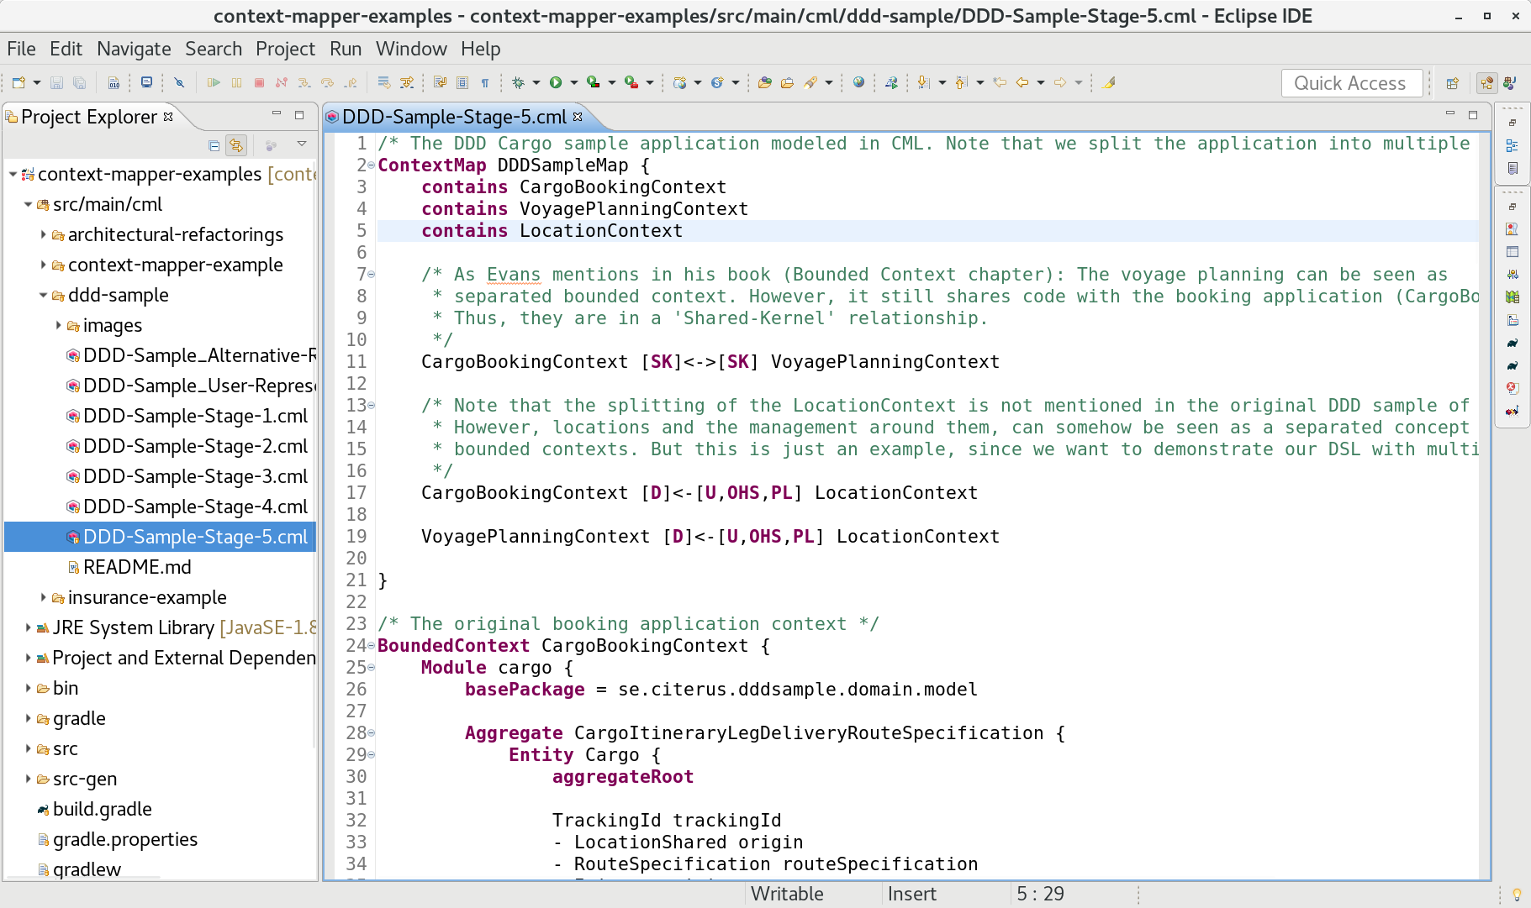Click the Save All toolbar icon
The image size is (1531, 908).
(x=79, y=82)
